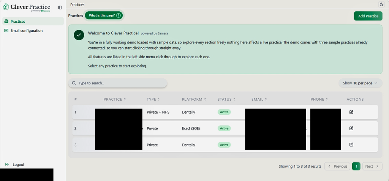Click the Active badge in row 2
389x181 pixels.
(x=224, y=128)
